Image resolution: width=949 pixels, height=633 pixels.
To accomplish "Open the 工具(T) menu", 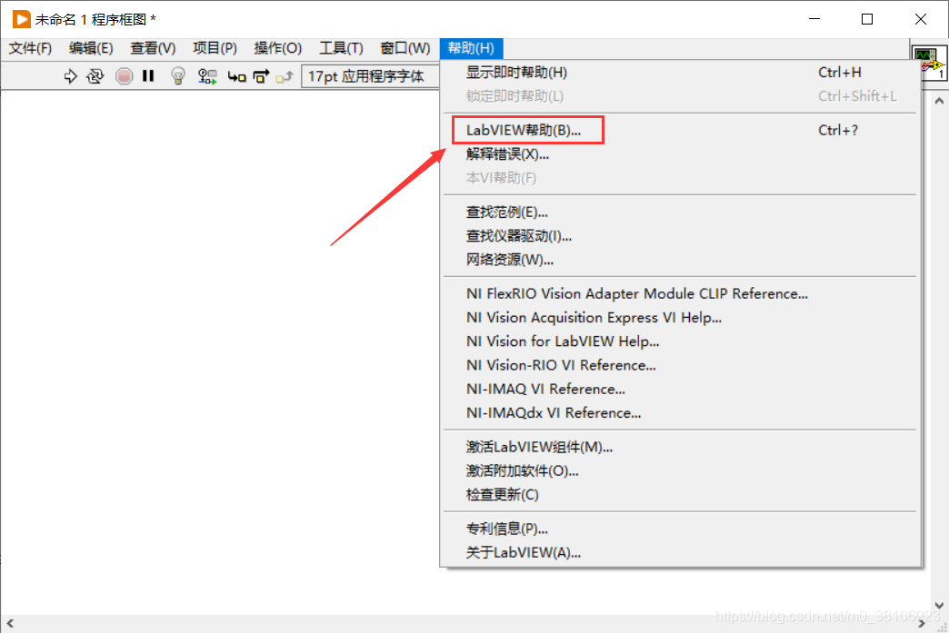I will coord(342,48).
